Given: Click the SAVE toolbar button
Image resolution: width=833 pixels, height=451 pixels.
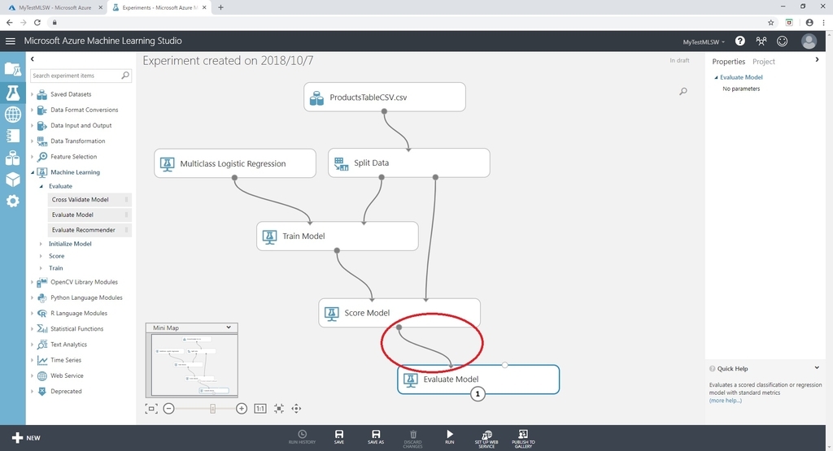Looking at the screenshot, I should [x=339, y=437].
